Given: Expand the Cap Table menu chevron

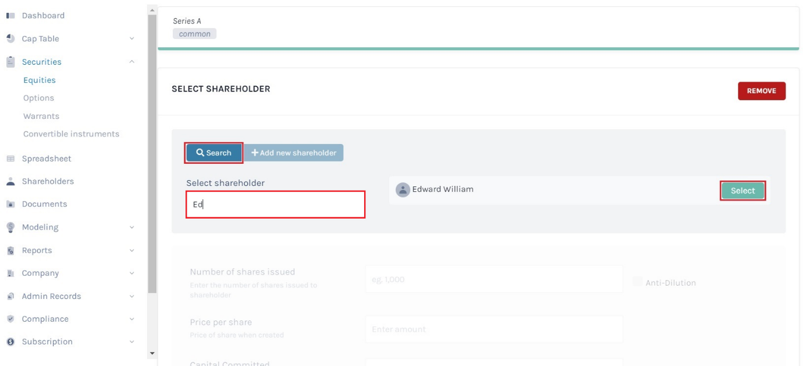Looking at the screenshot, I should [x=132, y=38].
